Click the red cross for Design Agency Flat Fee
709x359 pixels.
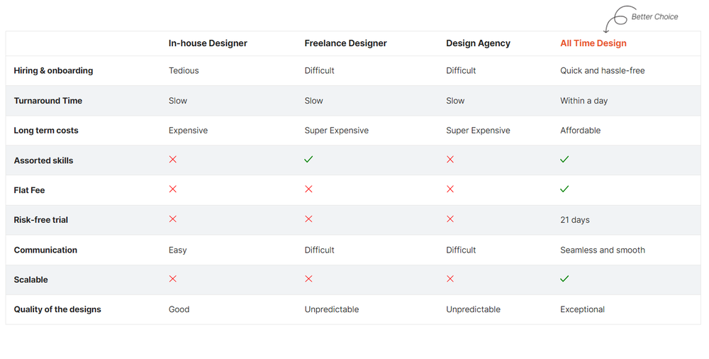[x=450, y=189]
